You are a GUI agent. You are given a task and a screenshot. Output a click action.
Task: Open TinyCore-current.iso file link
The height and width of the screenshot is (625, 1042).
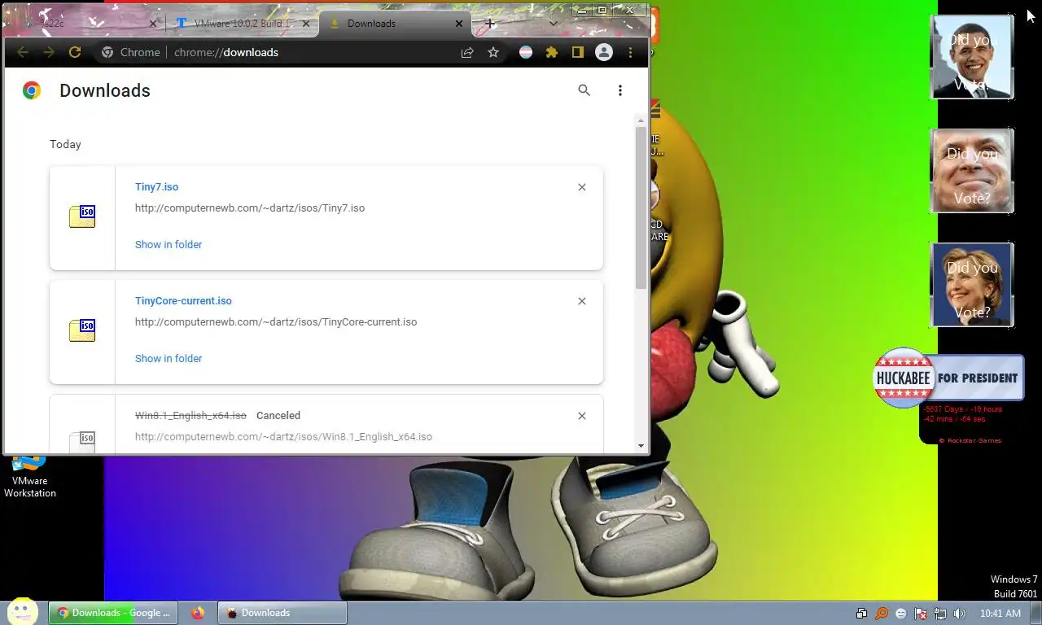[x=183, y=301]
